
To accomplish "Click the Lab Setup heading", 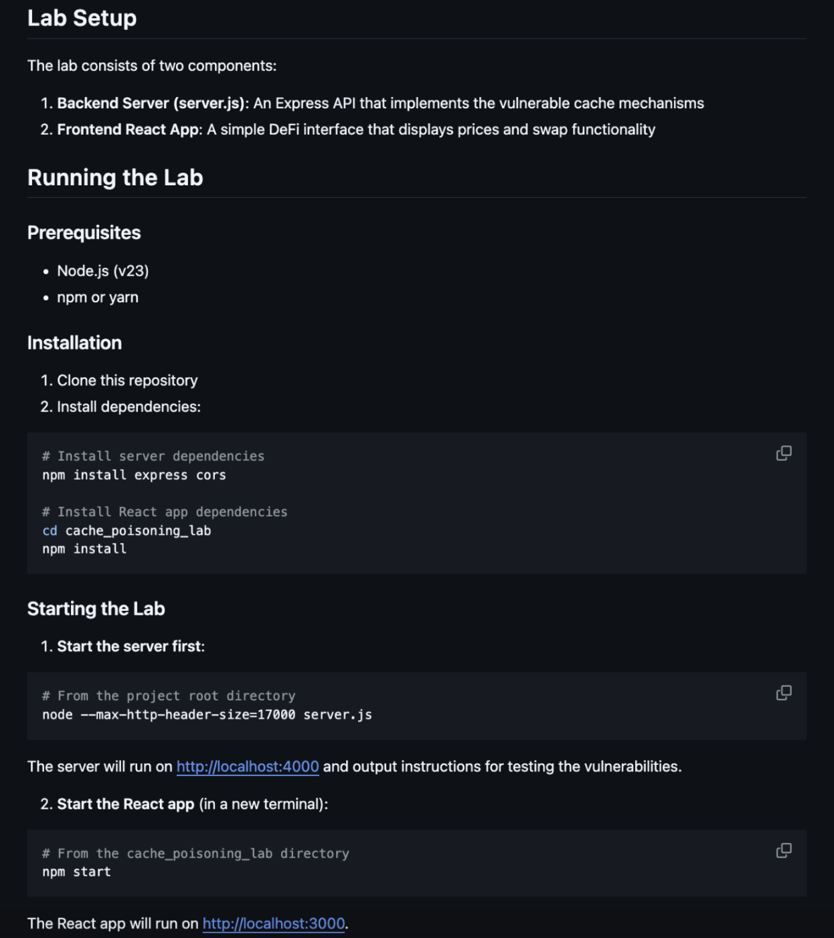I will [82, 18].
